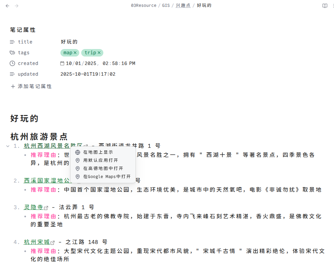This screenshot has height=267, width=334.
Task: Select 在高德地图中打开 menu entry
Action: pyautogui.click(x=103, y=168)
